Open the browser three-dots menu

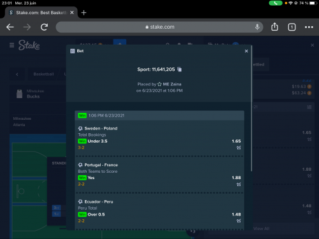tap(309, 27)
